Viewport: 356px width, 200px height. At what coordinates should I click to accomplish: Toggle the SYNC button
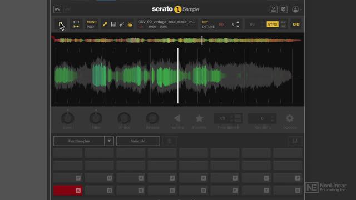tap(273, 24)
